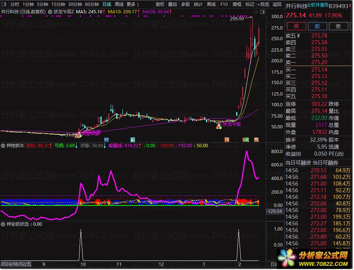
Task: Click the MA5: 245.16 indicator value
Action: tap(90, 11)
